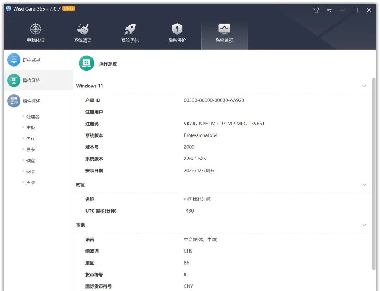Collapse the 本地 section chevron
The width and height of the screenshot is (380, 291).
(364, 225)
